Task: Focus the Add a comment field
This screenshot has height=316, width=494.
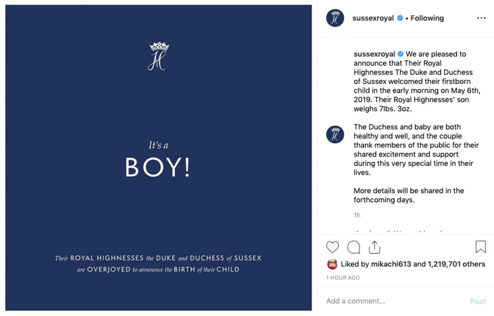Action: click(x=391, y=301)
